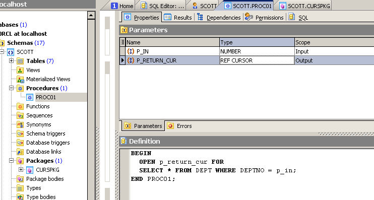Viewport: 374px width, 200px height.
Task: Click the Synonyms folder icon
Action: pos(20,124)
